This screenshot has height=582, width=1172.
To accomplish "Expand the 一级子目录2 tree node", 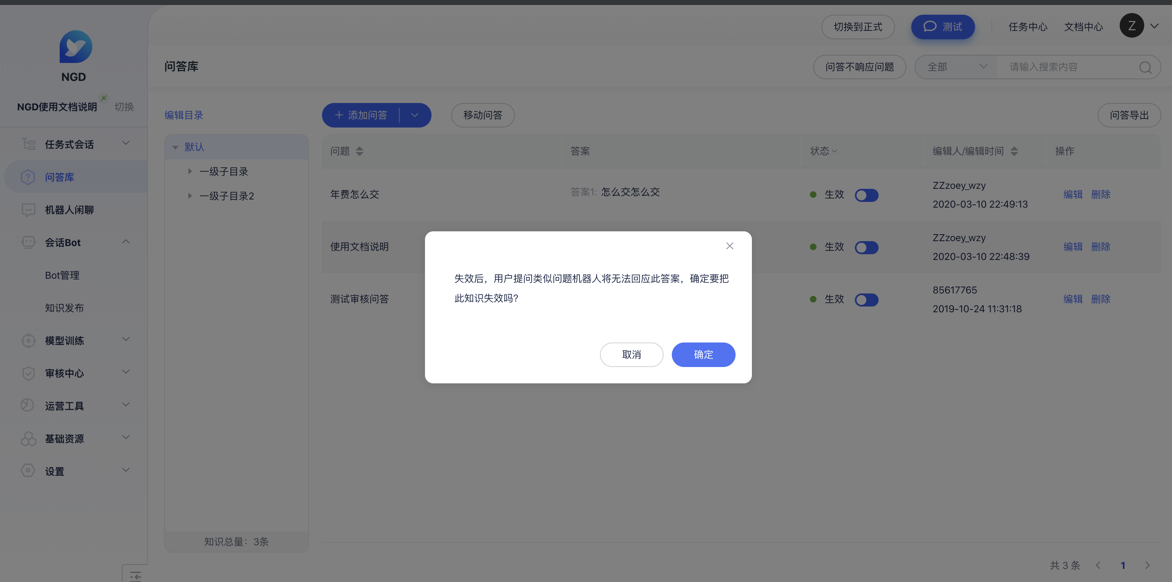I will click(x=190, y=196).
